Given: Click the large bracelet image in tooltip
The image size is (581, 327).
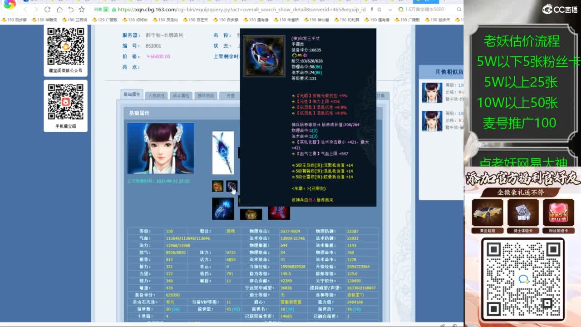Looking at the screenshot, I should 265,56.
